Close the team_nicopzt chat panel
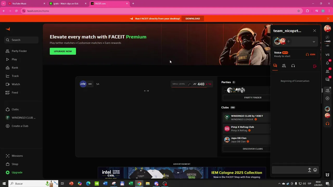This screenshot has width=333, height=187. point(315,31)
